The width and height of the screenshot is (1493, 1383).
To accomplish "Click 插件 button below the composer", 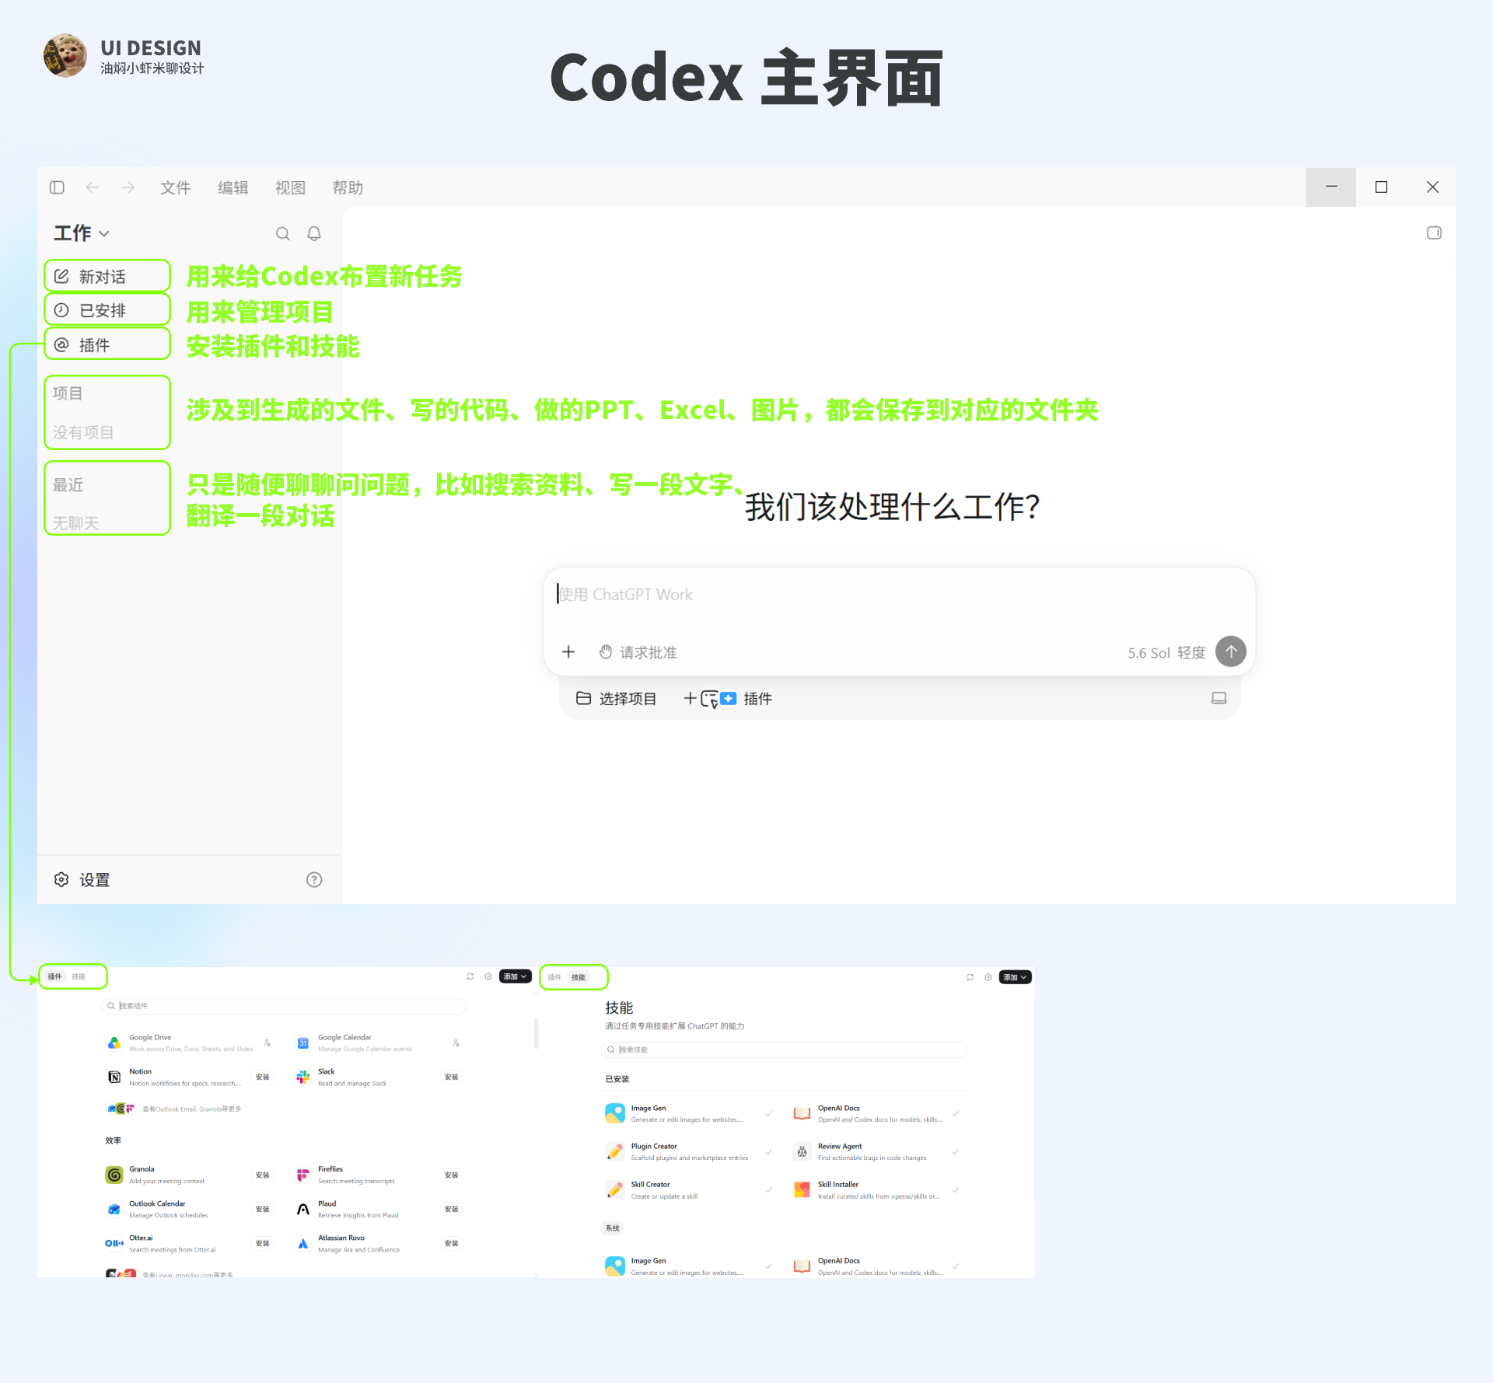I will click(x=729, y=699).
